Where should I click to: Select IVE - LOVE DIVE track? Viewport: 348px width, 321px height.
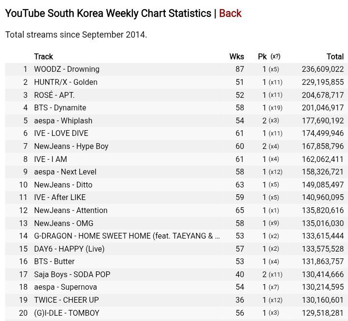pos(61,134)
